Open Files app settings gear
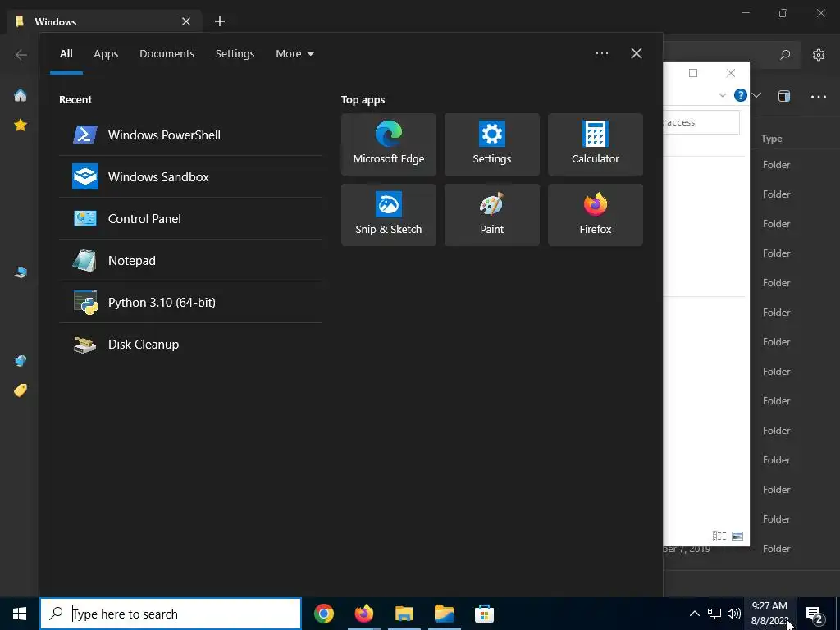 [819, 55]
